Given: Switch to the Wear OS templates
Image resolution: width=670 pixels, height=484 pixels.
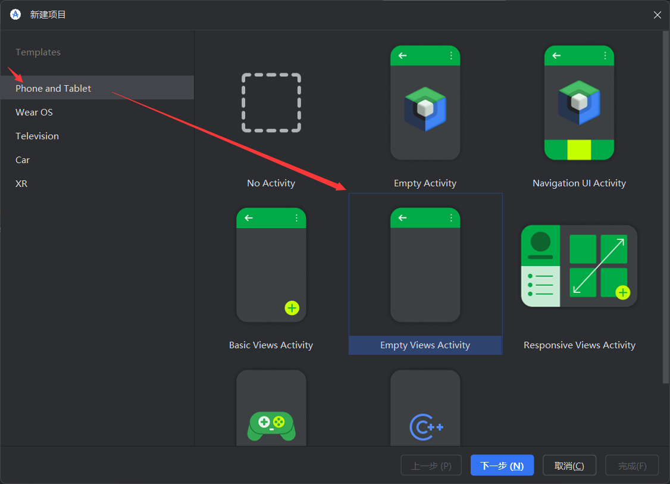Looking at the screenshot, I should pyautogui.click(x=97, y=112).
